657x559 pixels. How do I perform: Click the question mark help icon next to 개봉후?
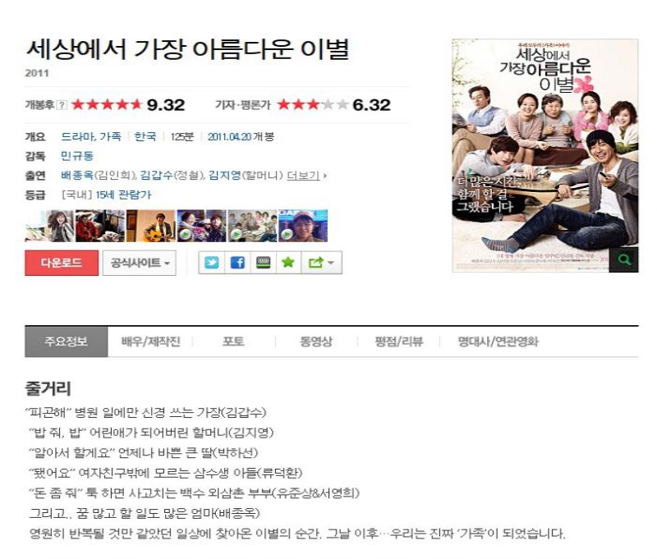pos(62,105)
